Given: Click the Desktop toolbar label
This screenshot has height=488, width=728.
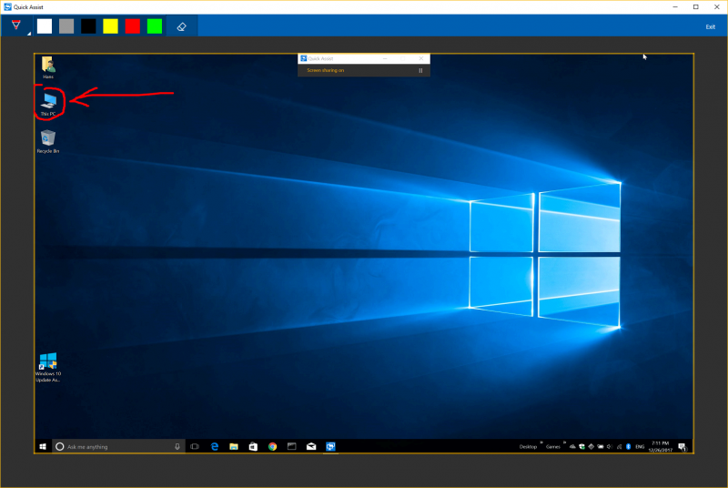Looking at the screenshot, I should tap(528, 447).
